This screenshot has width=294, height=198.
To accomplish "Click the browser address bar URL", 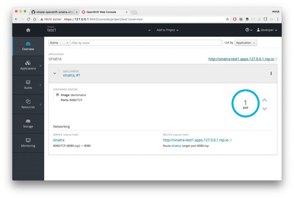I will coord(103,19).
